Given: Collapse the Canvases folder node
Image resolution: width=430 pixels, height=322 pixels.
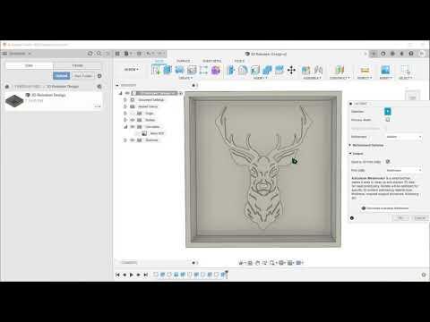Looking at the screenshot, I should 125,127.
